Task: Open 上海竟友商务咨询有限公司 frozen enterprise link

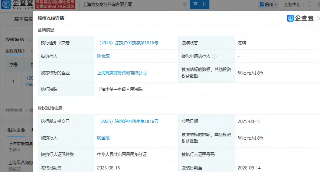Action: (x=122, y=73)
